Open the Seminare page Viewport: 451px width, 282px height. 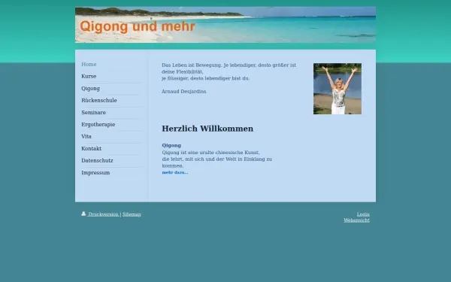coord(93,113)
